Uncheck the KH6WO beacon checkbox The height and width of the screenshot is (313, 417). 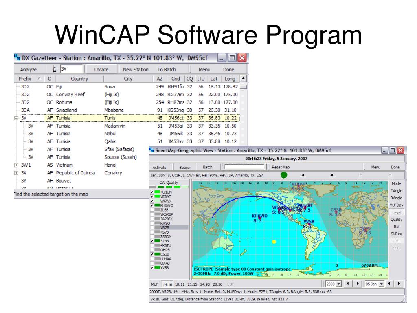pyautogui.click(x=152, y=205)
